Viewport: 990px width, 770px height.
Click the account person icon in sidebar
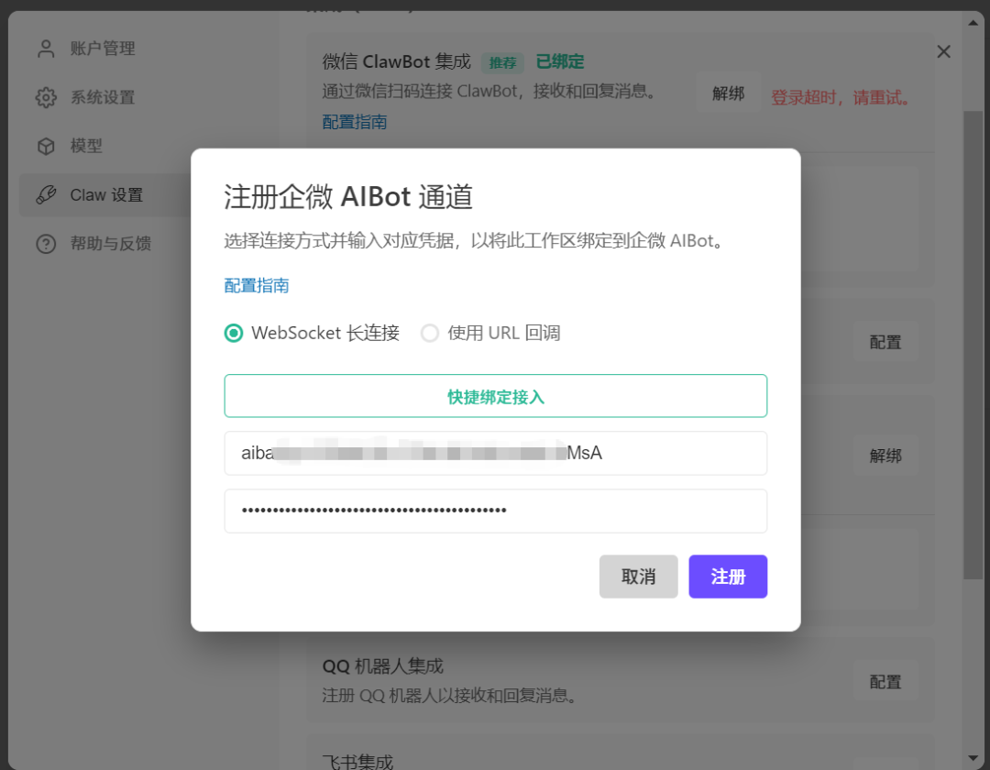[45, 48]
